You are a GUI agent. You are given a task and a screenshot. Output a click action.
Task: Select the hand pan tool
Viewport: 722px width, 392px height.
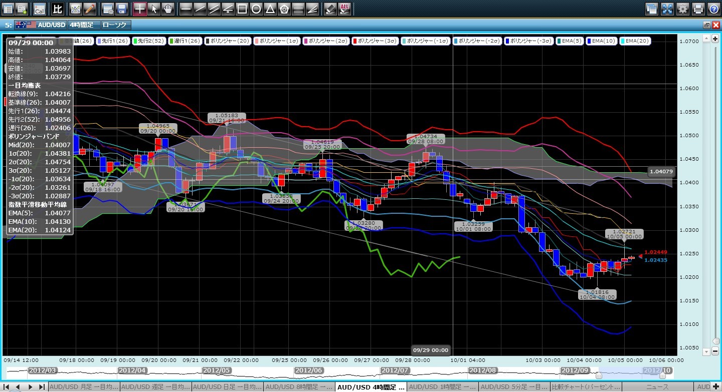pyautogui.click(x=168, y=9)
